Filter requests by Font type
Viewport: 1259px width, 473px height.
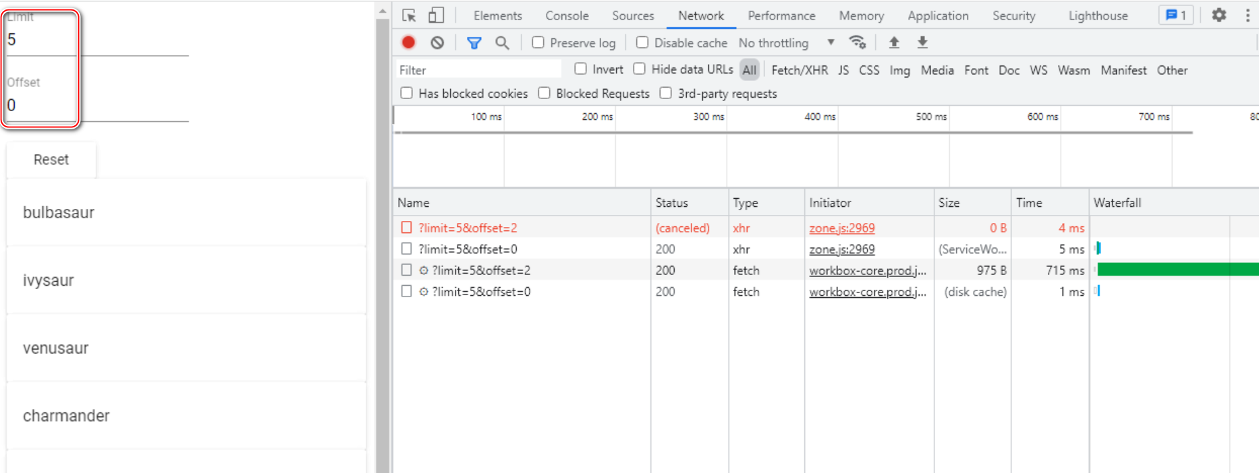tap(976, 70)
